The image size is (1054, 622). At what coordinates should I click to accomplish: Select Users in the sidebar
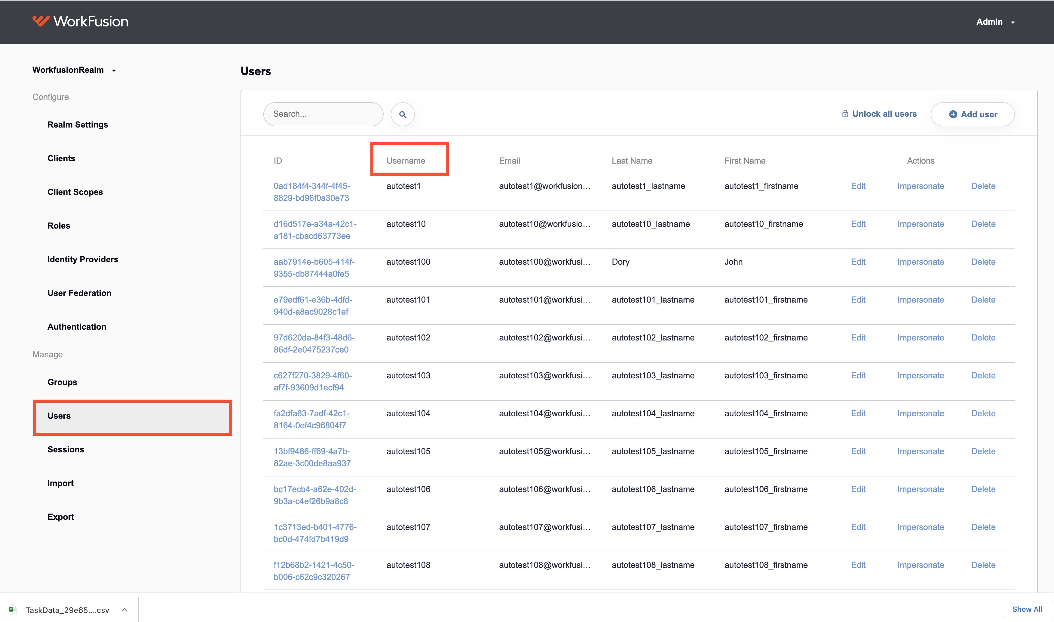[x=132, y=417]
